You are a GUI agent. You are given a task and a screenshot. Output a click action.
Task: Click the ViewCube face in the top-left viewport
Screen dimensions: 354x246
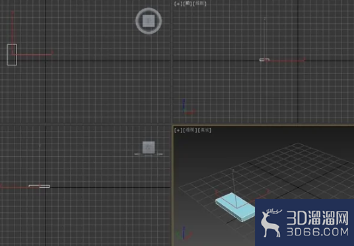tap(149, 21)
